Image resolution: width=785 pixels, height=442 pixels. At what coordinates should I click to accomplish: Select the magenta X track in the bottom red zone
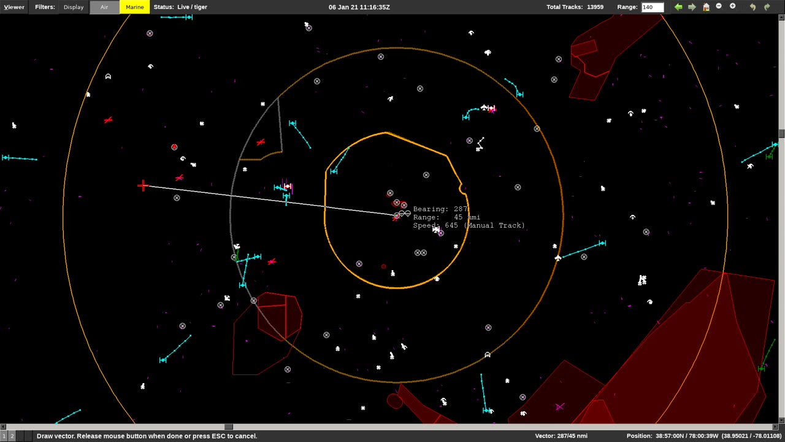559,407
